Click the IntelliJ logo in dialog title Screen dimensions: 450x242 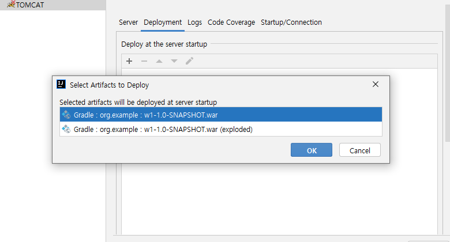click(61, 84)
